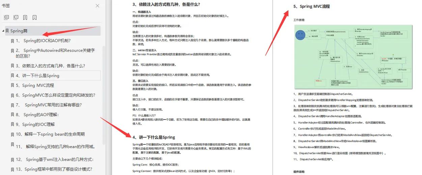Click the 书签 panel title
The width and height of the screenshot is (422, 175).
click(x=6, y=6)
